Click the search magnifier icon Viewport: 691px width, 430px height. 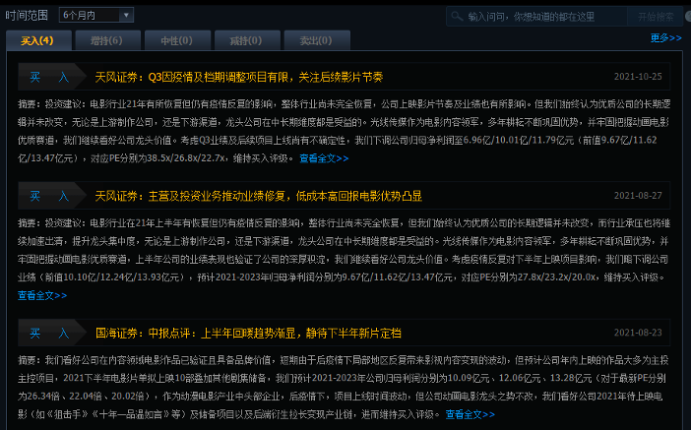(x=457, y=17)
